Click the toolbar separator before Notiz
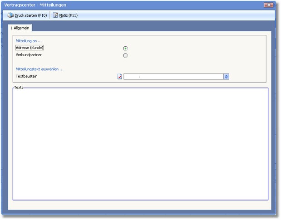 50,15
